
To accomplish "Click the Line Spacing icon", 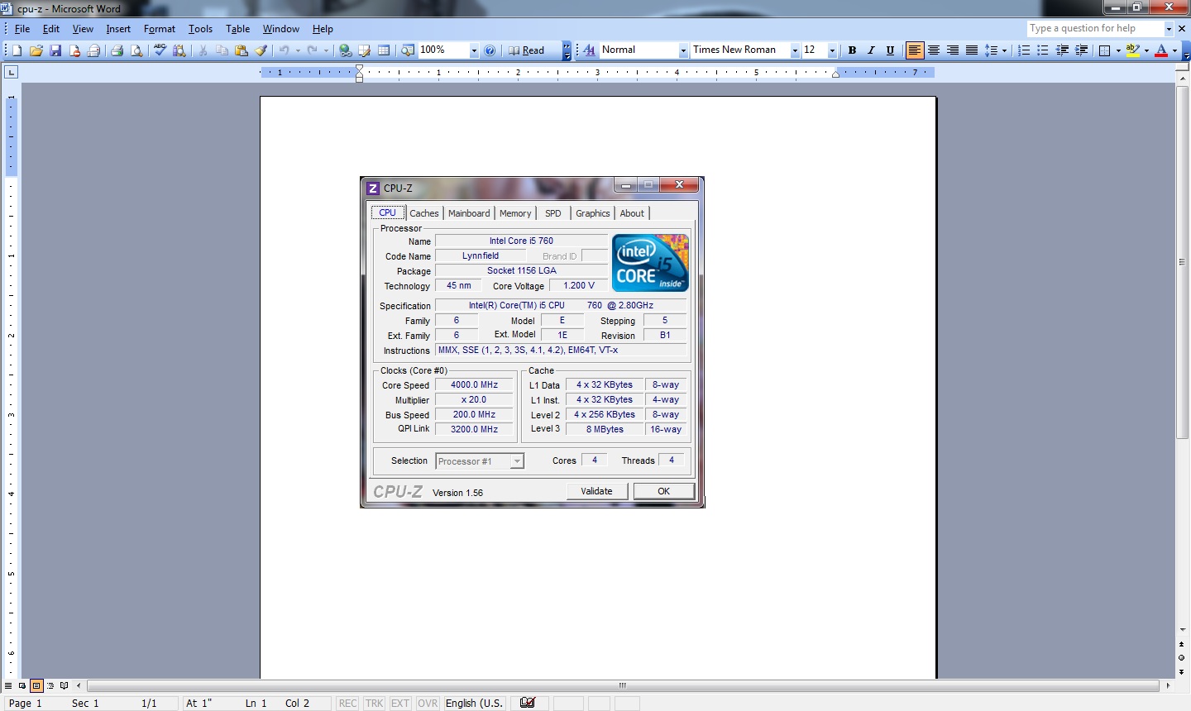I will [992, 50].
